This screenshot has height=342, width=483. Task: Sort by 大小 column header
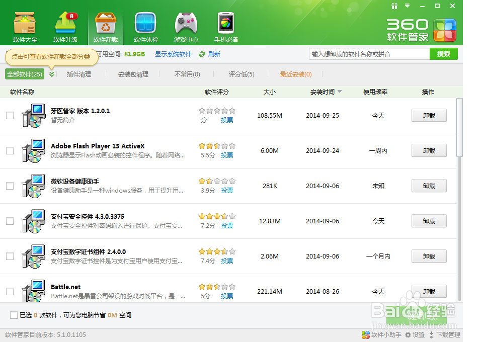coord(270,92)
